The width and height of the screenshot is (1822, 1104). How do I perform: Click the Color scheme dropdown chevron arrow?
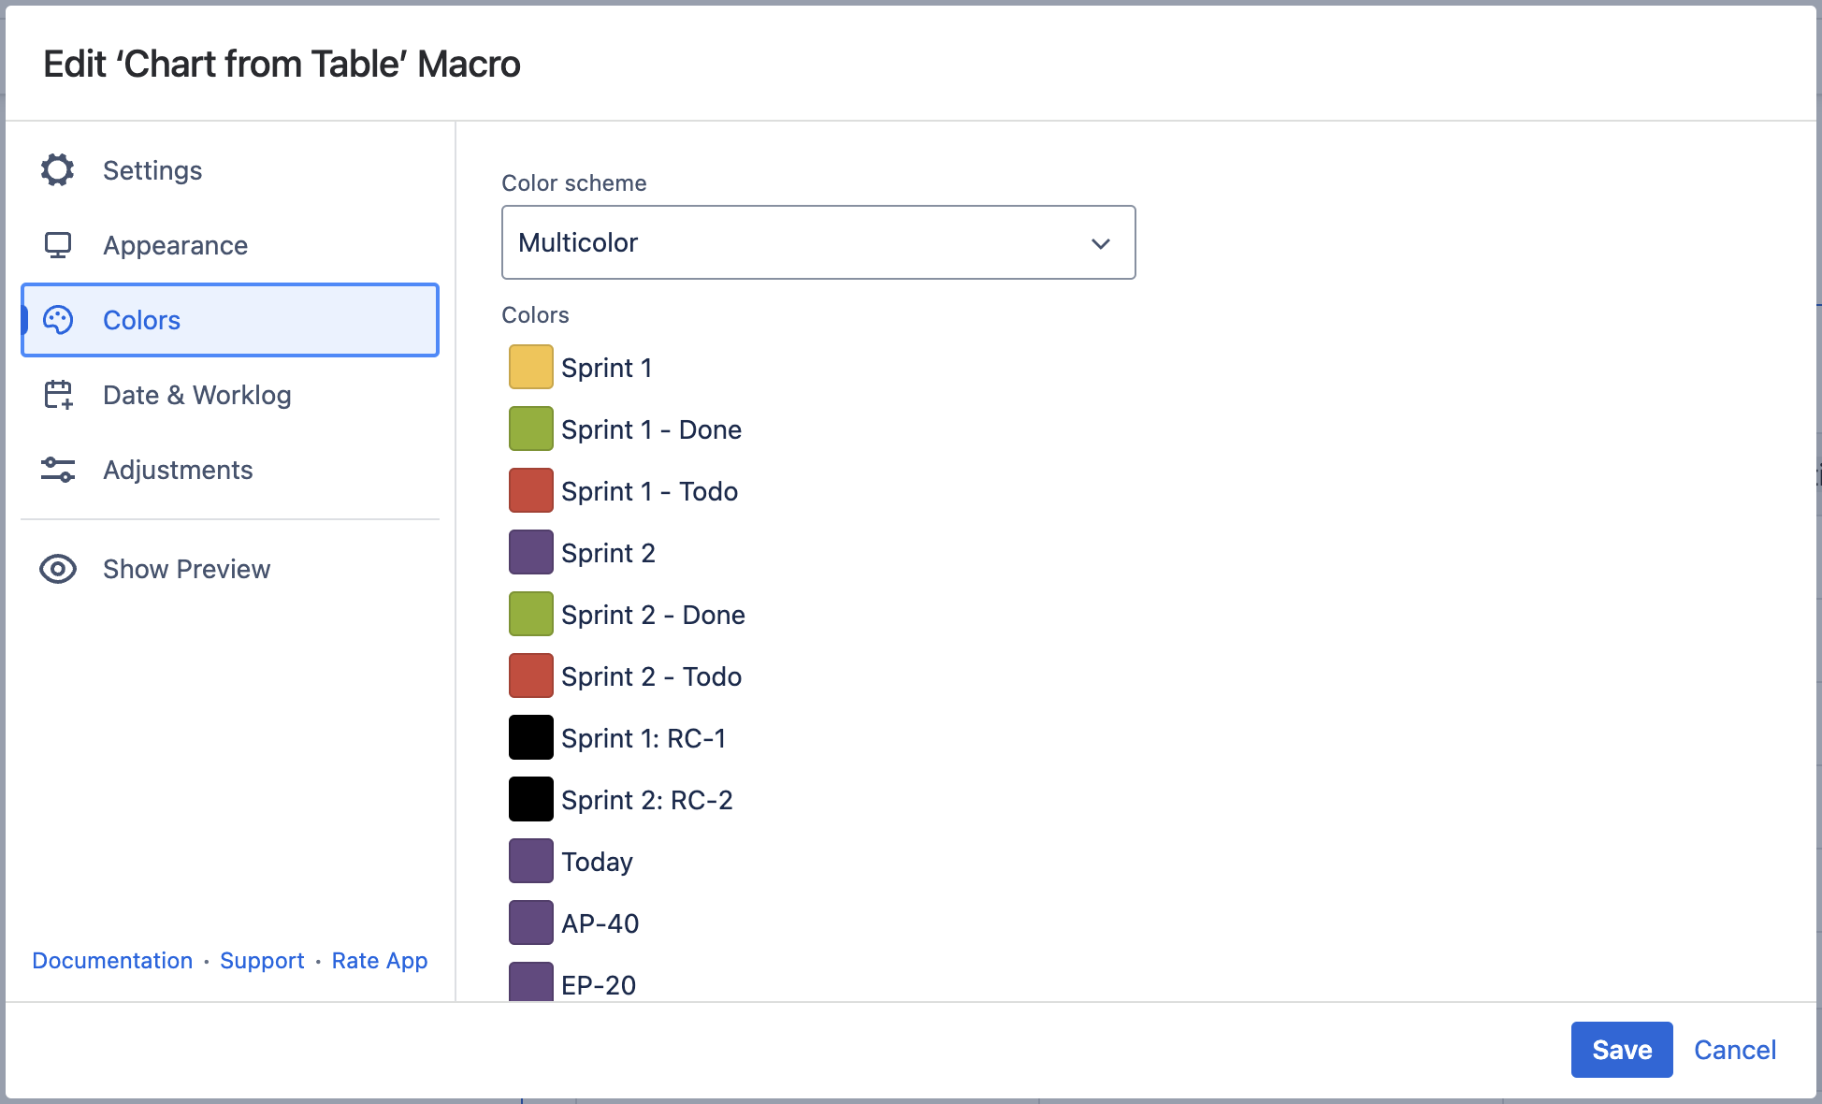point(1100,243)
